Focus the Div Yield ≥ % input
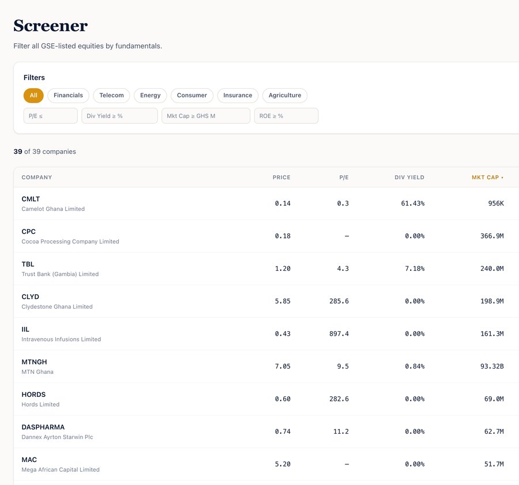The height and width of the screenshot is (485, 519). click(x=119, y=116)
